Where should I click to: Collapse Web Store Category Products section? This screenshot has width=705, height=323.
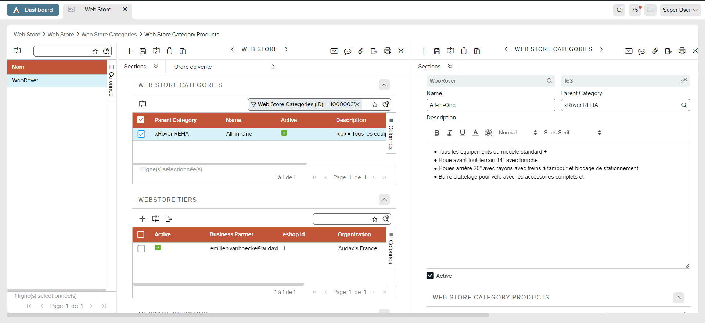(x=678, y=297)
